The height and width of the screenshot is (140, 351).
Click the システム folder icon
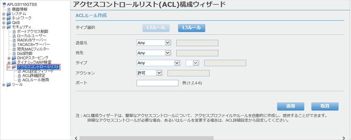[9, 14]
